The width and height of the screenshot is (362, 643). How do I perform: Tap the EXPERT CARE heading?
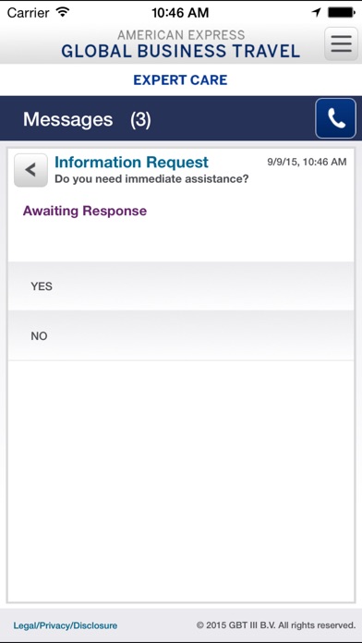[x=180, y=80]
